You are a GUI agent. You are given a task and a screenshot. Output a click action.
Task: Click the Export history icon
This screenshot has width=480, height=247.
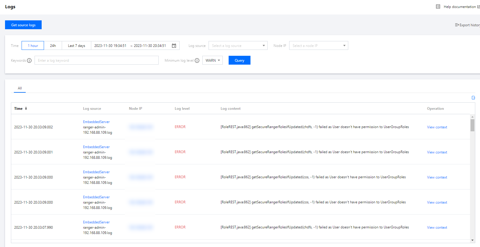point(457,25)
